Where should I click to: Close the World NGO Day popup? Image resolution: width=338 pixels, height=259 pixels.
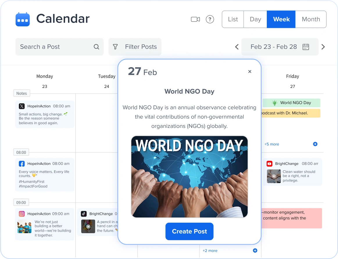tap(250, 72)
